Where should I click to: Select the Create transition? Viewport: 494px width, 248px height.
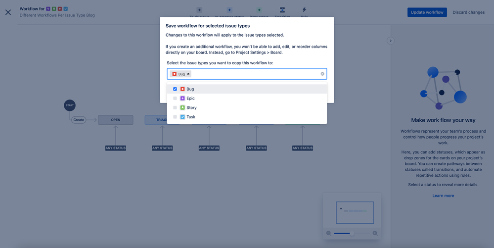79,120
